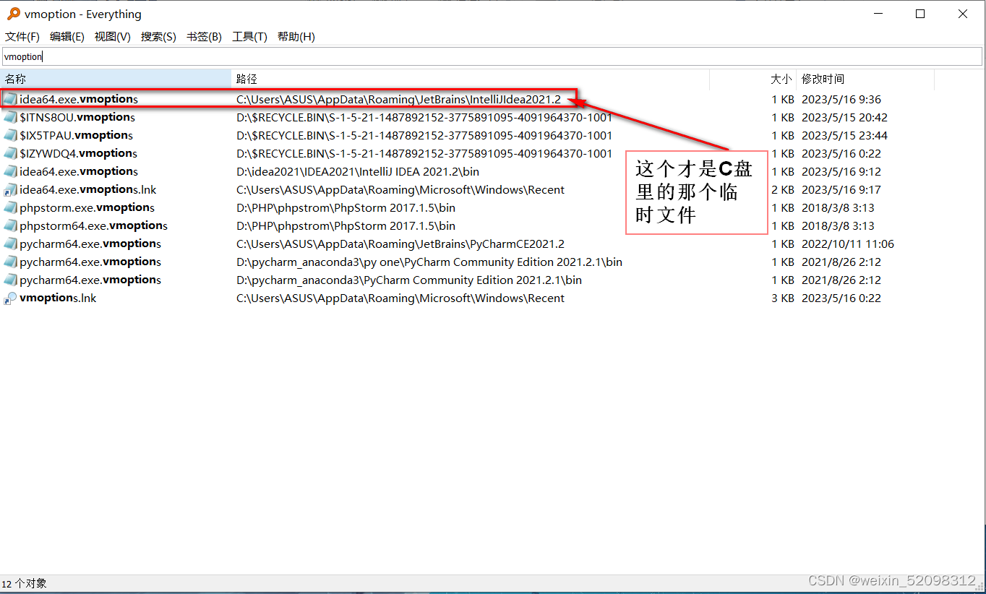Select phpstorm64.exe.vmoptions file name
Image resolution: width=986 pixels, height=594 pixels.
(x=94, y=225)
